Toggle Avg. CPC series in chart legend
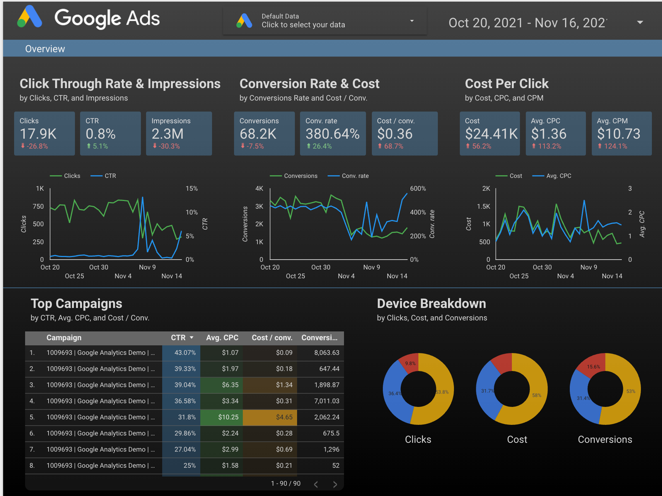This screenshot has width=662, height=496. pos(552,176)
